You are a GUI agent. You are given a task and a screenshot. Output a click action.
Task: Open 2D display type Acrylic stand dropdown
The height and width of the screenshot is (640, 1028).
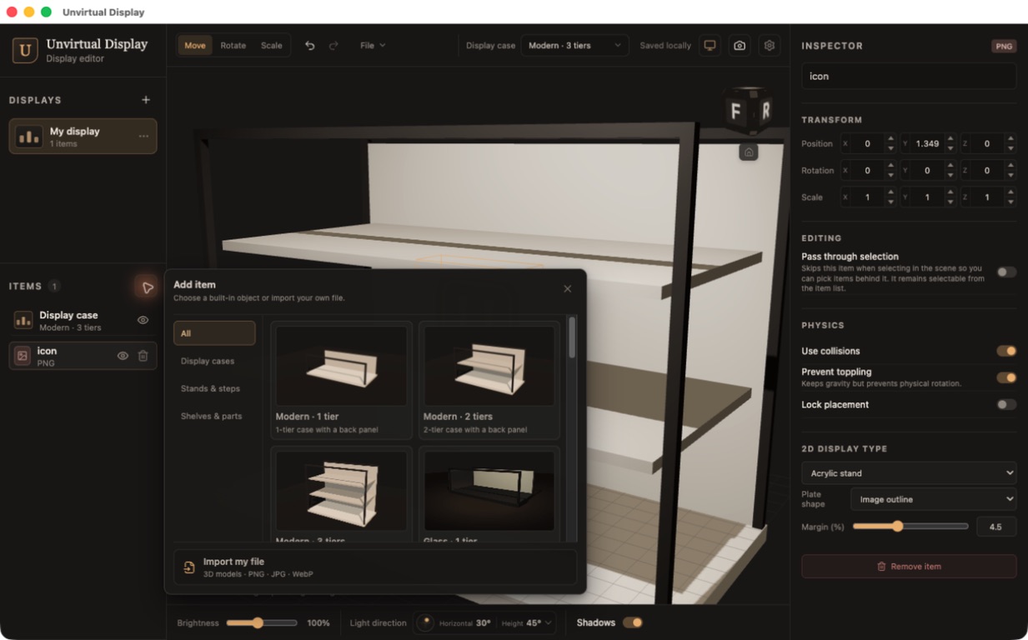coord(909,473)
